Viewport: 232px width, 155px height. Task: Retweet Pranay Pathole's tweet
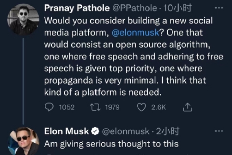tap(95, 107)
